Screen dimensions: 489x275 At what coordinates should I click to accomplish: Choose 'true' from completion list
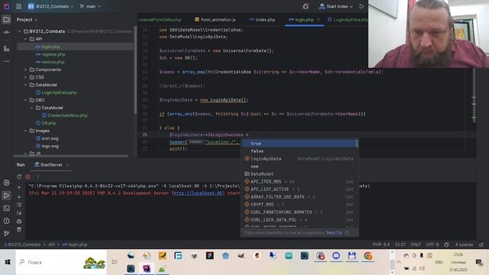[299, 144]
